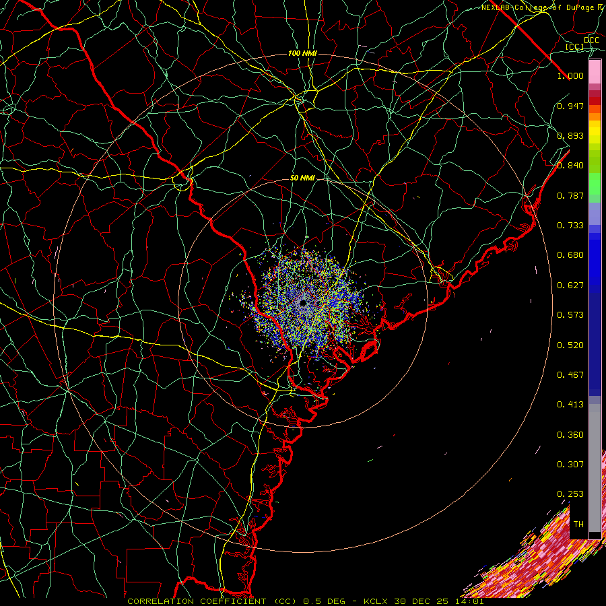Click the 0.520 scale value
Image resolution: width=606 pixels, height=606 pixels.
(x=570, y=345)
